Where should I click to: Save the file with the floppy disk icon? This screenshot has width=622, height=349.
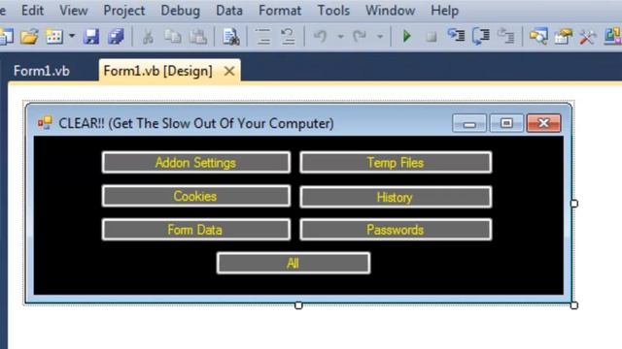pyautogui.click(x=91, y=37)
